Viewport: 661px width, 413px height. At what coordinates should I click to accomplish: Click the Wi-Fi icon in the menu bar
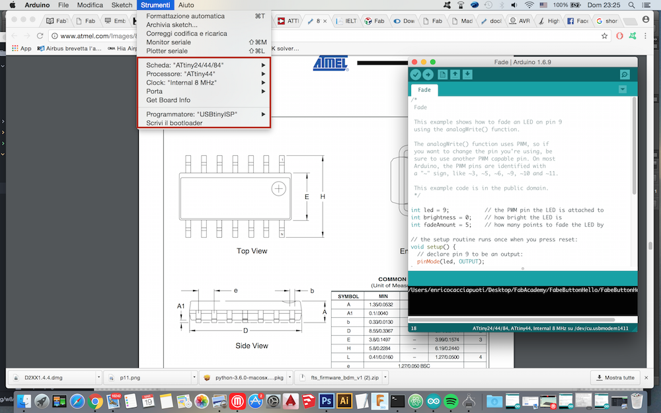point(529,5)
